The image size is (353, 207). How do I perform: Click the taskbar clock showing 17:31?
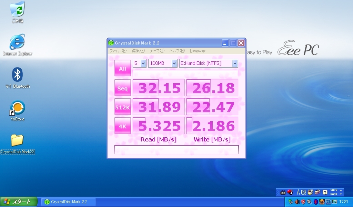pyautogui.click(x=343, y=202)
